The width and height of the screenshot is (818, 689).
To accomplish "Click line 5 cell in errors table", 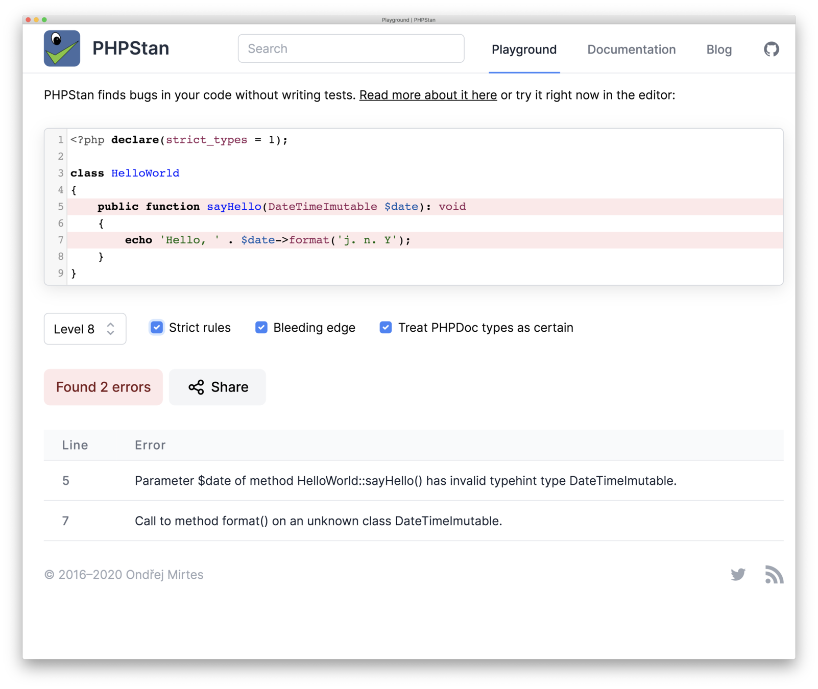I will (66, 481).
